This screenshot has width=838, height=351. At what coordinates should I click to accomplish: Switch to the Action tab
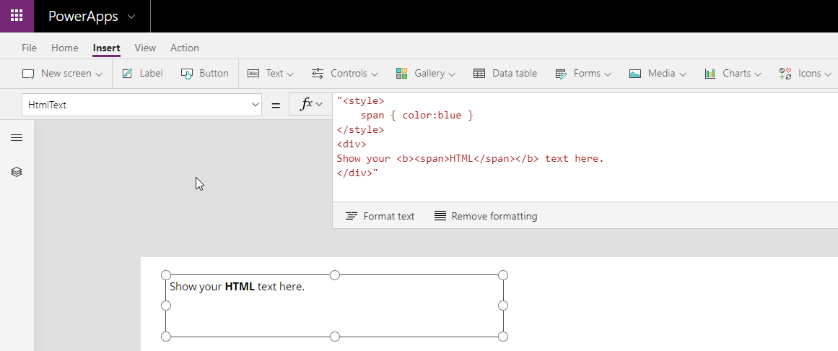(x=184, y=48)
